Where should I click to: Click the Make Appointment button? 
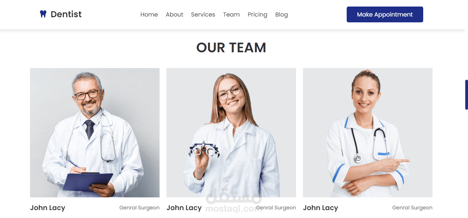coord(385,14)
